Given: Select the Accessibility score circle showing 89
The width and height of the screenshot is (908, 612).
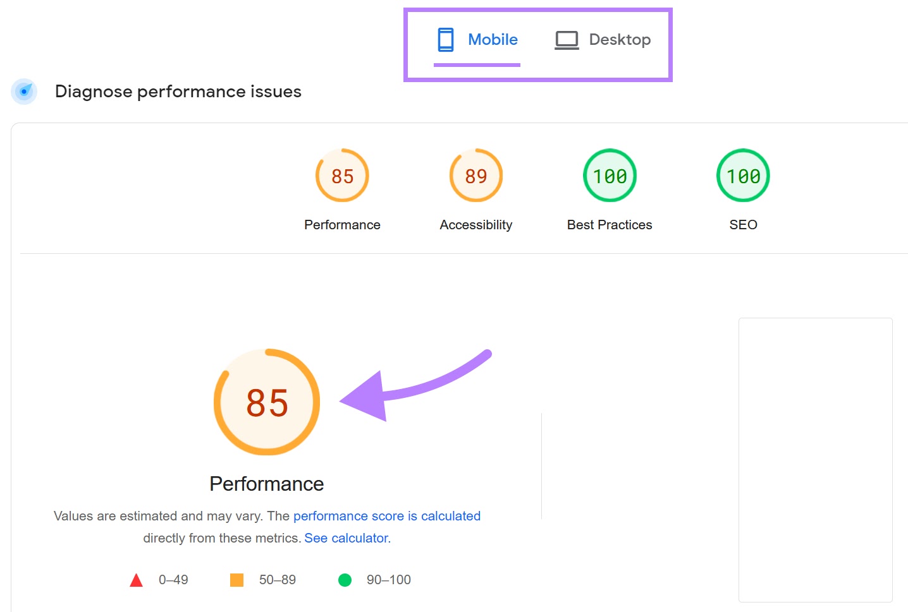Looking at the screenshot, I should [475, 176].
